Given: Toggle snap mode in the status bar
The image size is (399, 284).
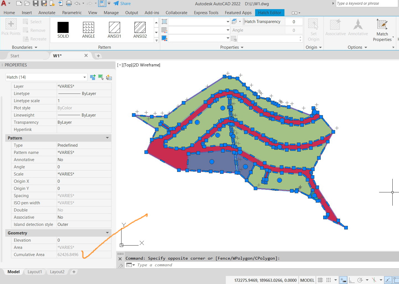Looking at the screenshot, I should pyautogui.click(x=328, y=280).
